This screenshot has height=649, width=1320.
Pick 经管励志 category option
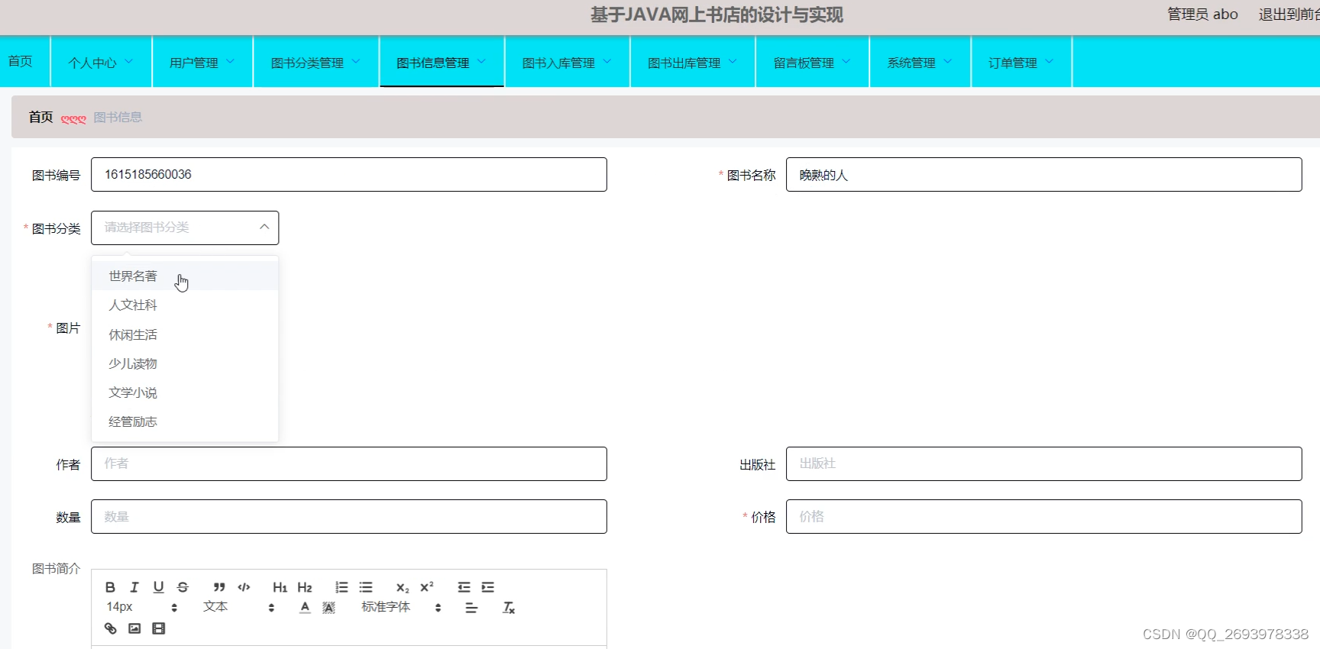[x=185, y=421]
